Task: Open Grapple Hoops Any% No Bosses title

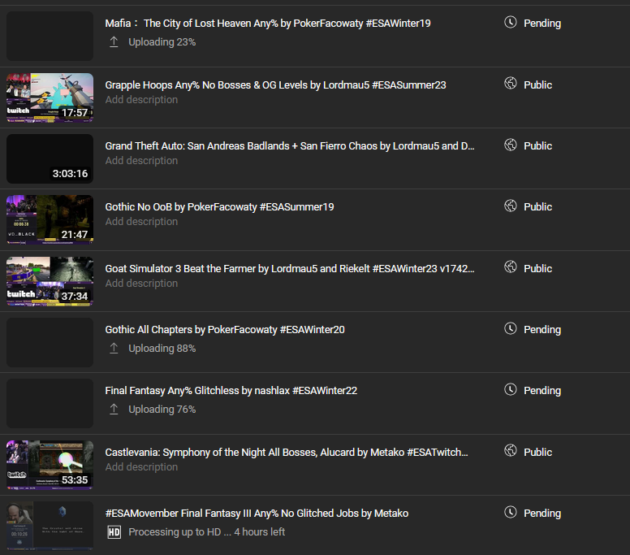Action: coord(275,85)
